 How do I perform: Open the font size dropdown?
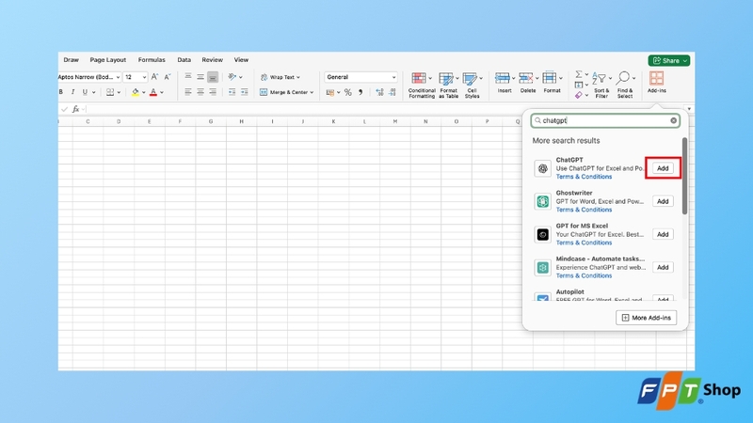(144, 77)
